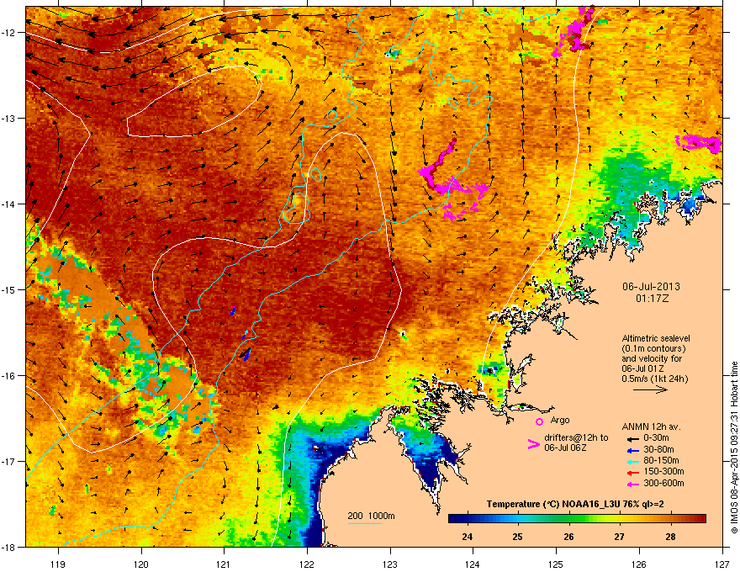
Task: Click the latitude axis label -12
Action: tap(8, 33)
